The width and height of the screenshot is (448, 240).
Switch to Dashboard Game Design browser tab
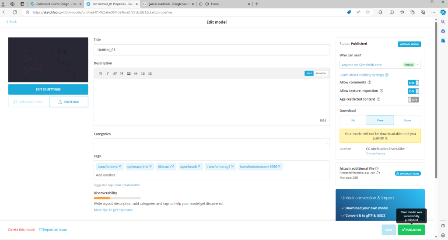(x=55, y=4)
